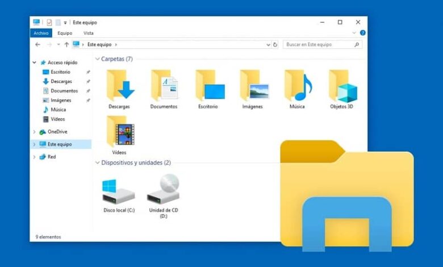
Task: Collapse the Carpetas (7) group
Action: (x=98, y=59)
